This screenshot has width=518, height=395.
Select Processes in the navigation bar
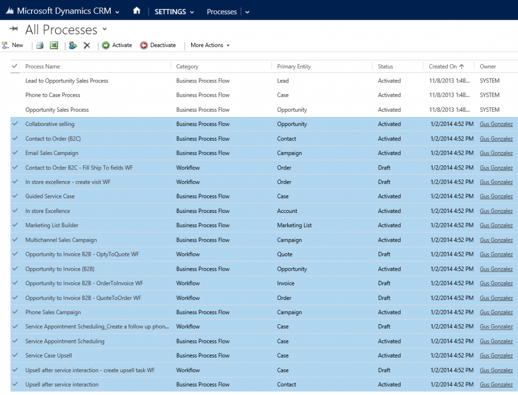[x=222, y=11]
